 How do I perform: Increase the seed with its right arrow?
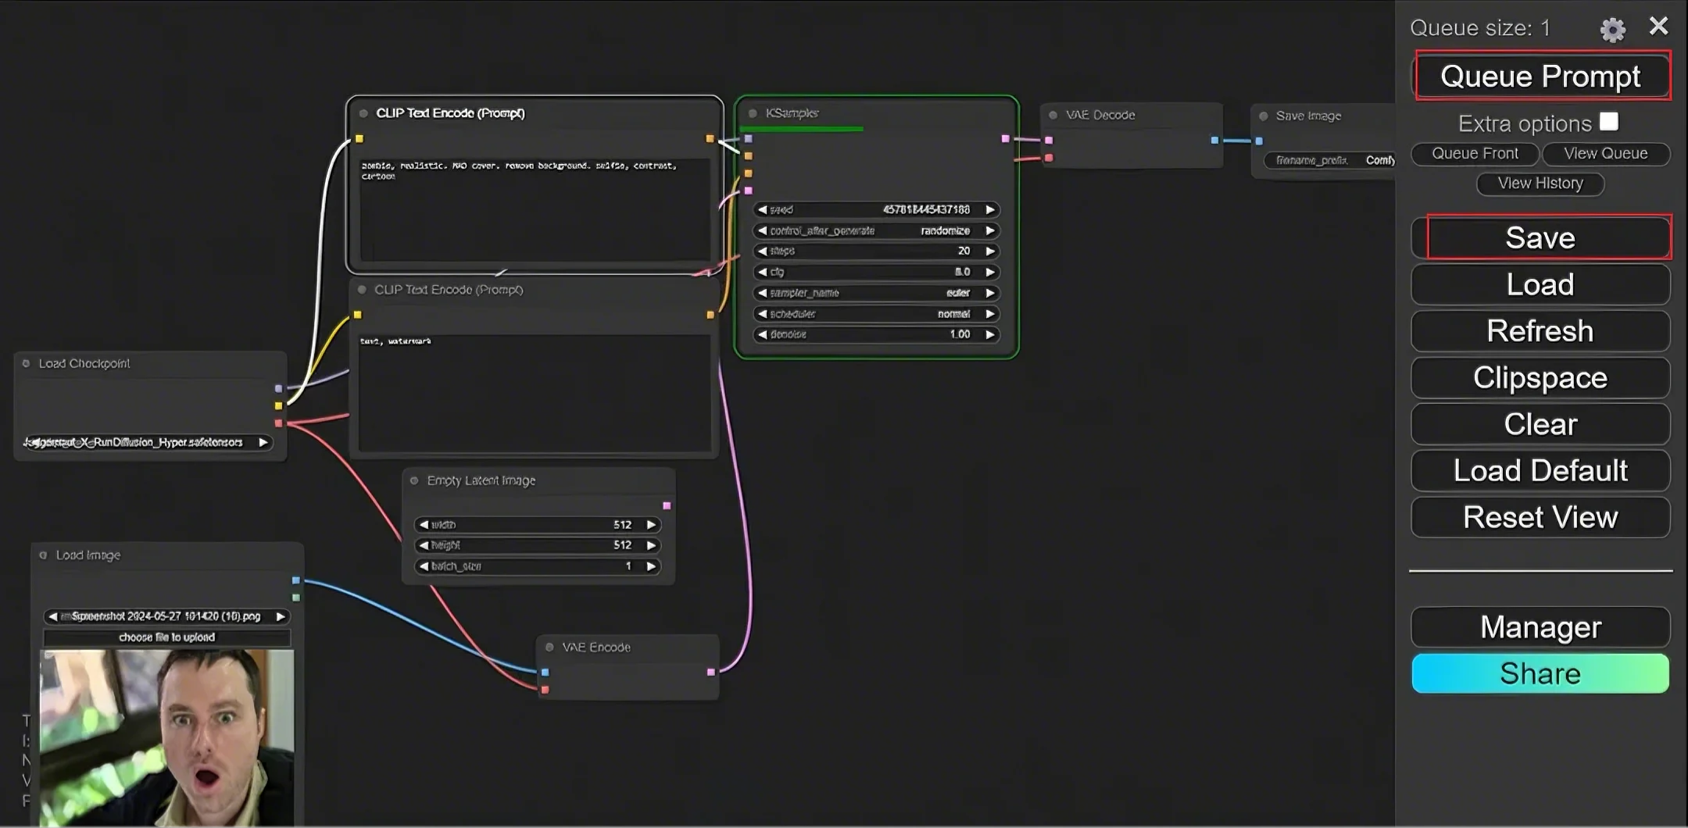(990, 209)
